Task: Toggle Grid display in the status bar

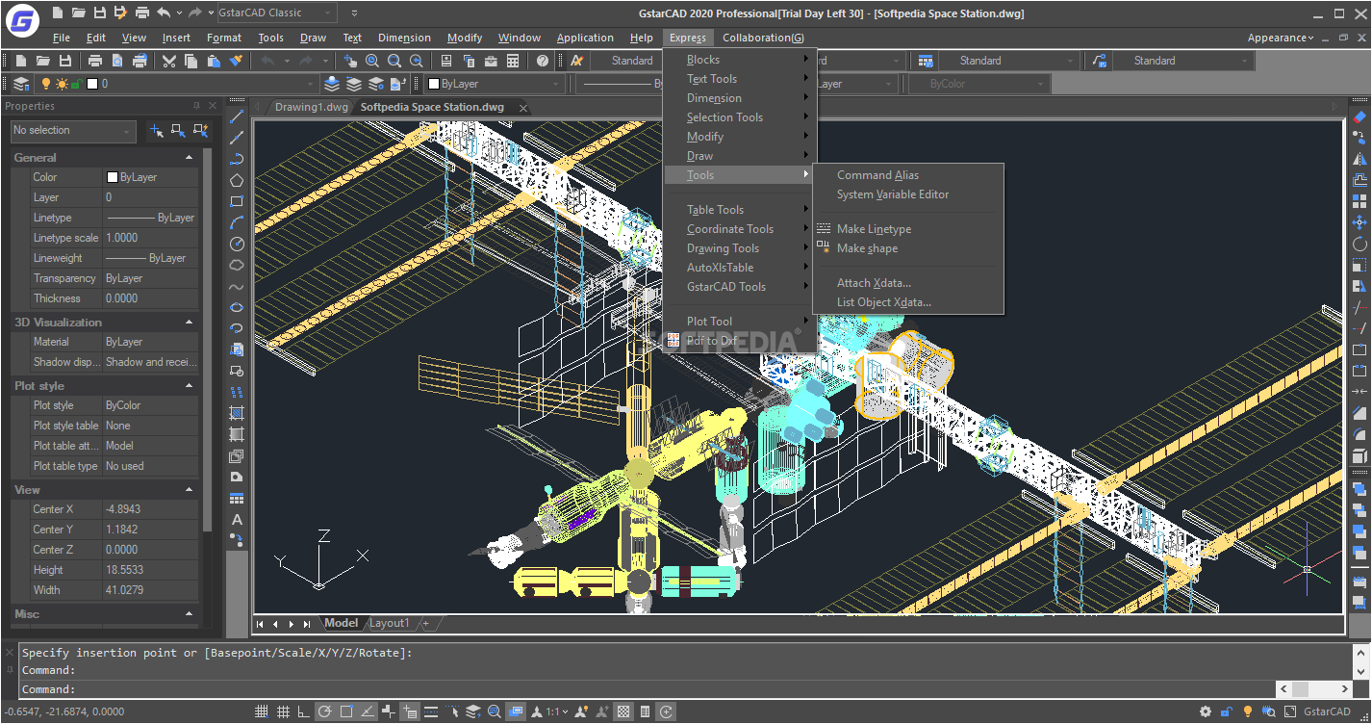Action: point(282,711)
